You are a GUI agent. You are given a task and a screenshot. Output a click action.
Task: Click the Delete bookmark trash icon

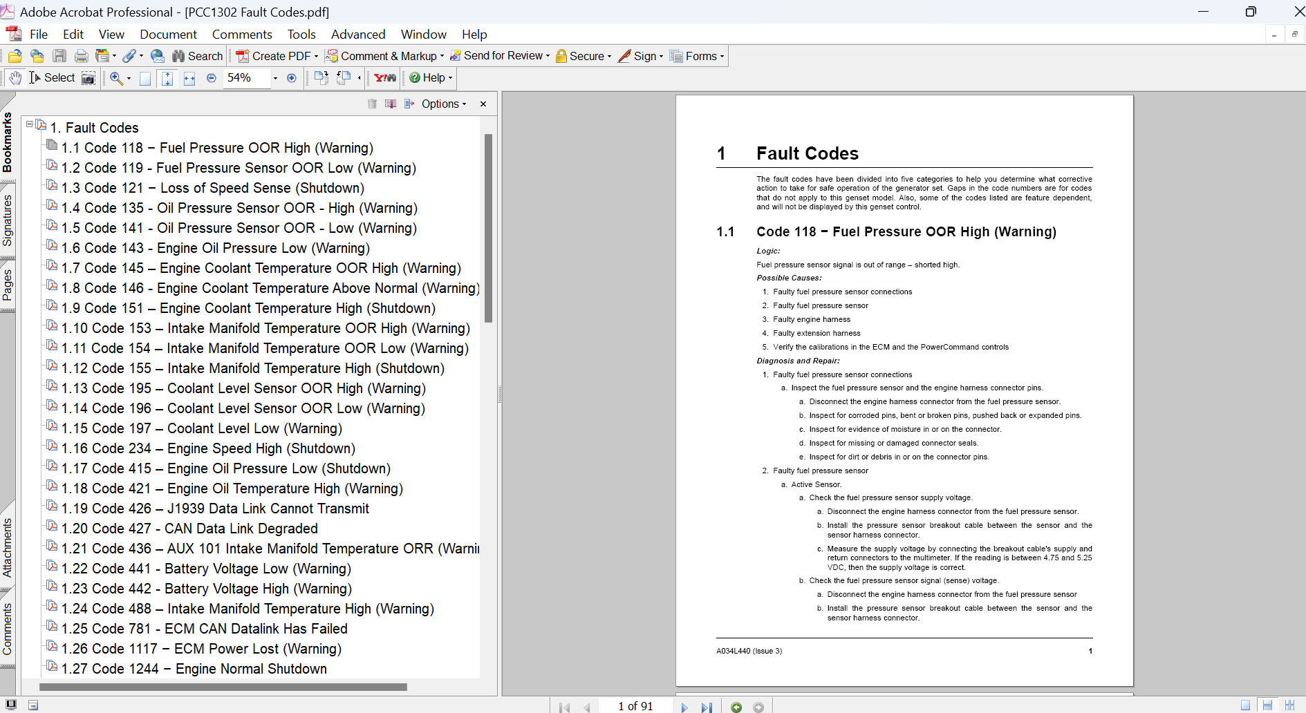(x=372, y=104)
